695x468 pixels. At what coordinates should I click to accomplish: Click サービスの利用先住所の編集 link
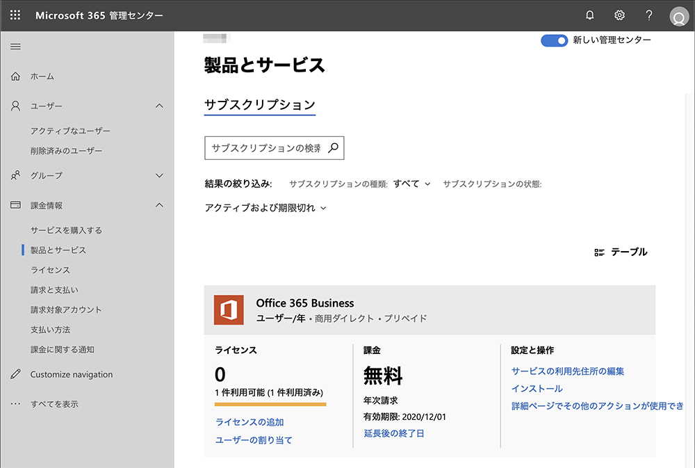tap(568, 371)
